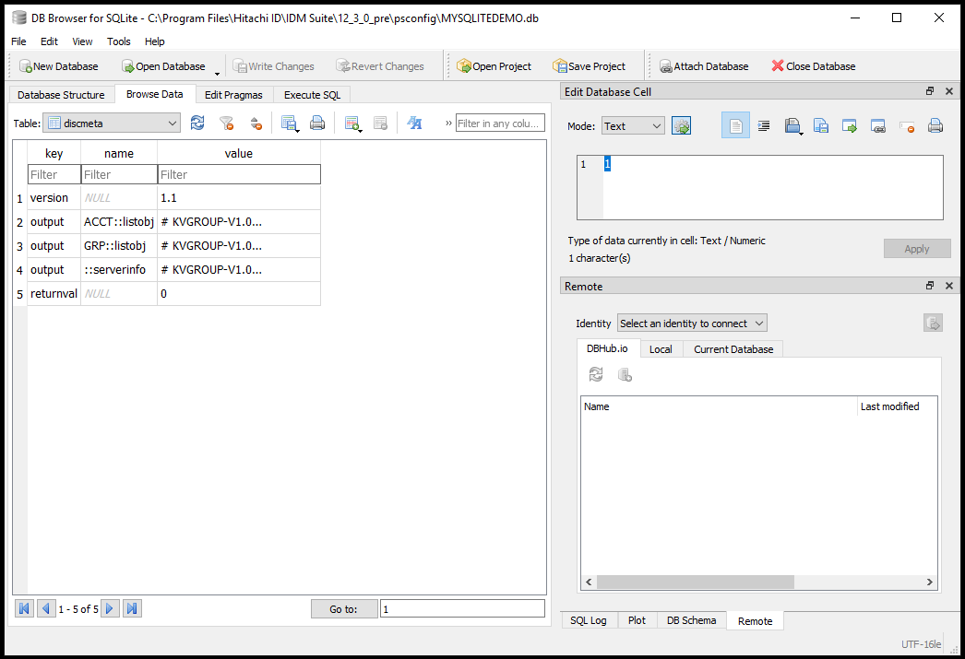Open the Table dropdown showing discmeta
This screenshot has width=965, height=659.
pyautogui.click(x=112, y=123)
